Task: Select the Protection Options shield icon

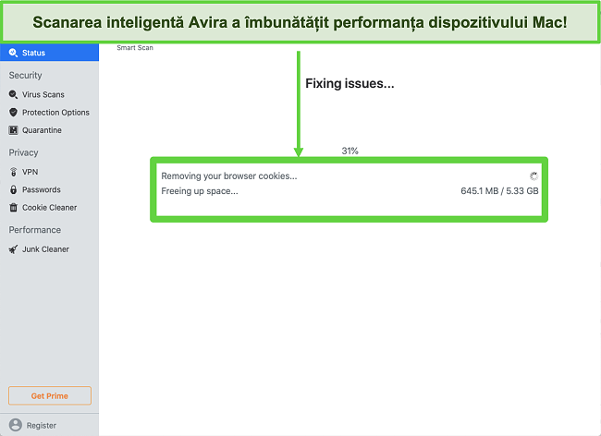Action: 13,113
